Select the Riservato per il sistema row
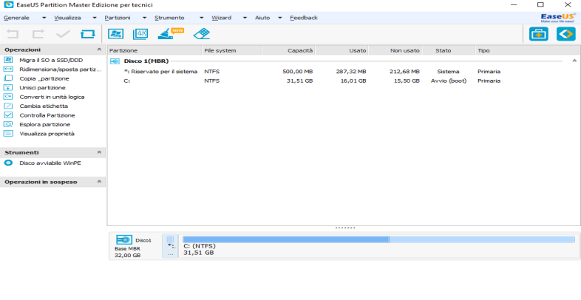This screenshot has height=300, width=581. pos(343,72)
